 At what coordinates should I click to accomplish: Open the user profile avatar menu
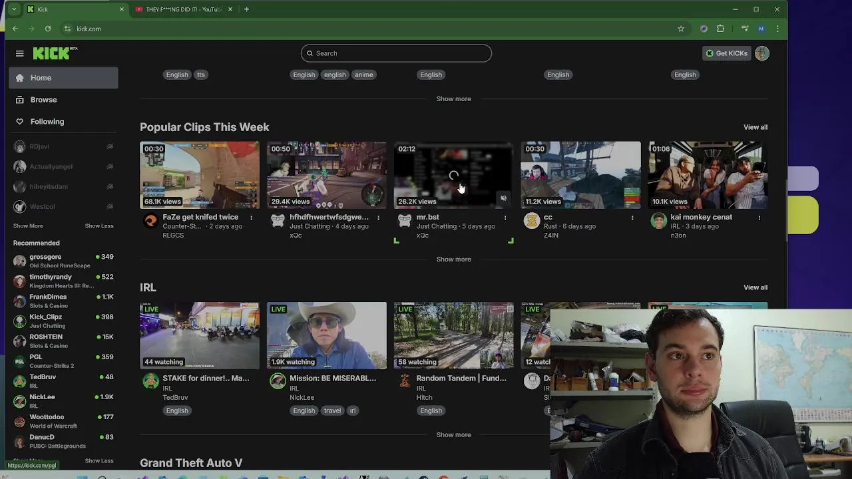point(762,53)
